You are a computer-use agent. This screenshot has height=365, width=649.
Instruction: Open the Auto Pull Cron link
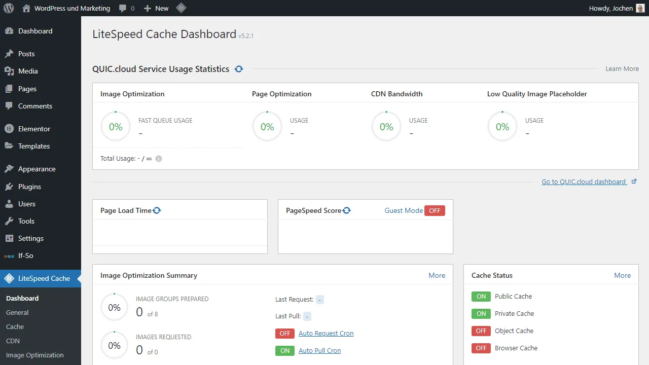click(x=319, y=350)
